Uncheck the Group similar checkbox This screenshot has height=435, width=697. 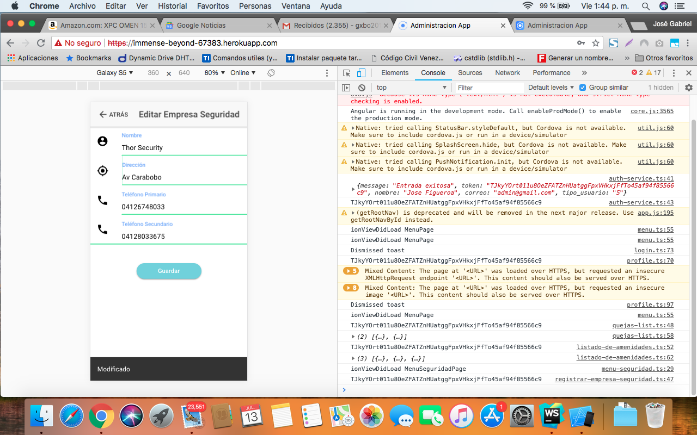click(x=583, y=88)
